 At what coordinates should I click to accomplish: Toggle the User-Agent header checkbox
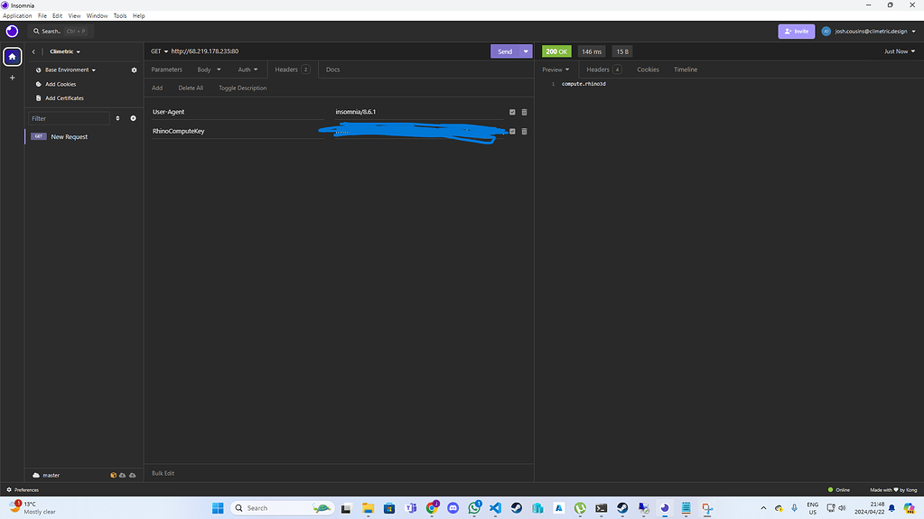pos(512,112)
